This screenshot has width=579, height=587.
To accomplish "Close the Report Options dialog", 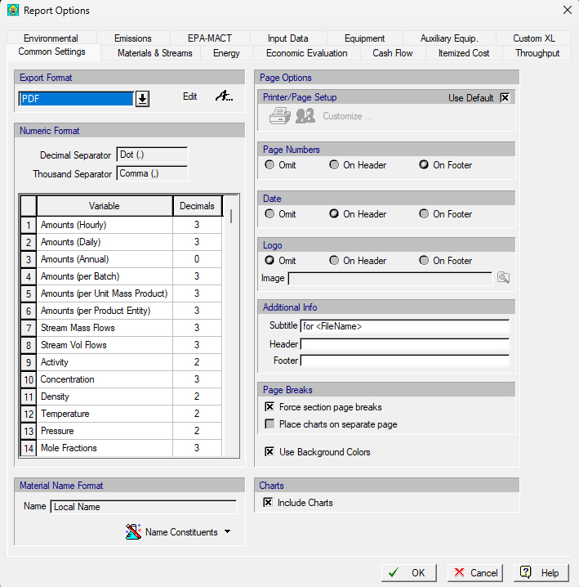I will click(x=568, y=10).
